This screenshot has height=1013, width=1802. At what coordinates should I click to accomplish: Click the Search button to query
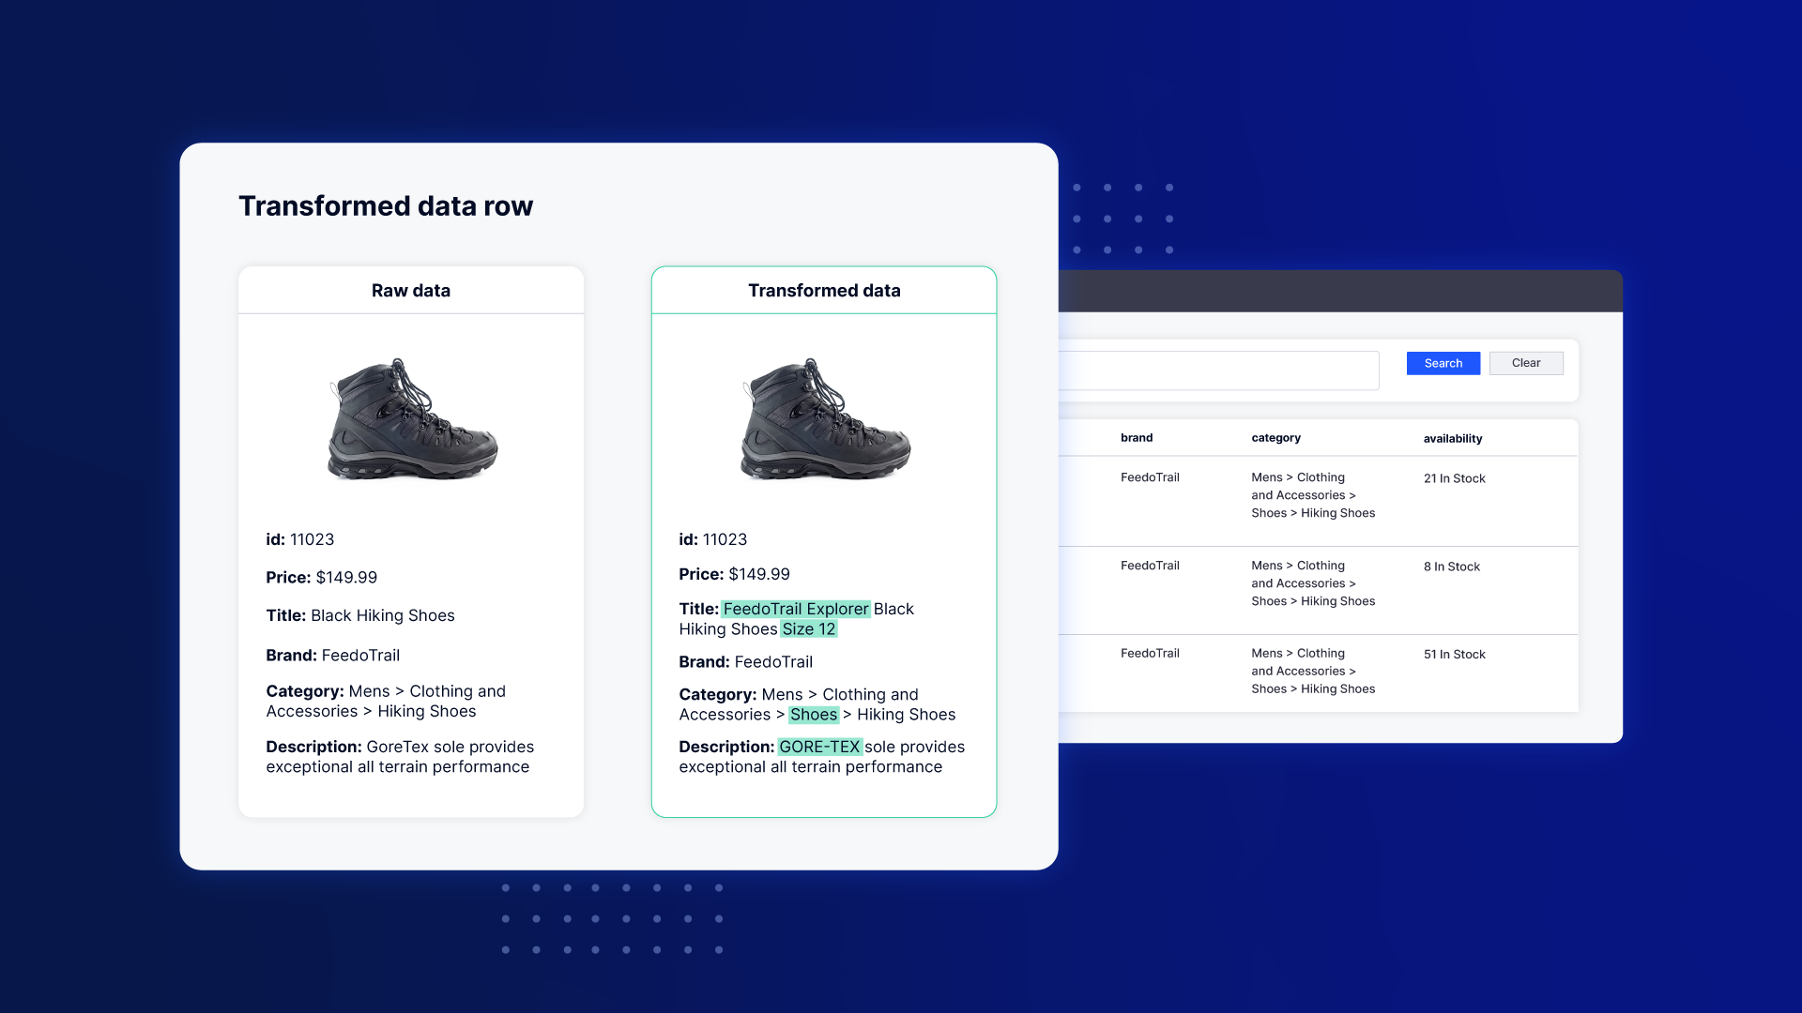[x=1443, y=362]
